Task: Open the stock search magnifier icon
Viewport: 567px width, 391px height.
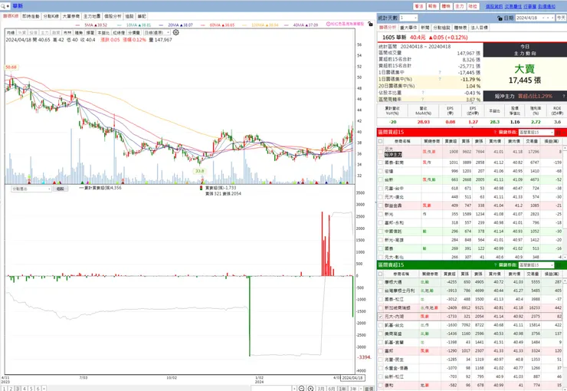Action: point(3,6)
